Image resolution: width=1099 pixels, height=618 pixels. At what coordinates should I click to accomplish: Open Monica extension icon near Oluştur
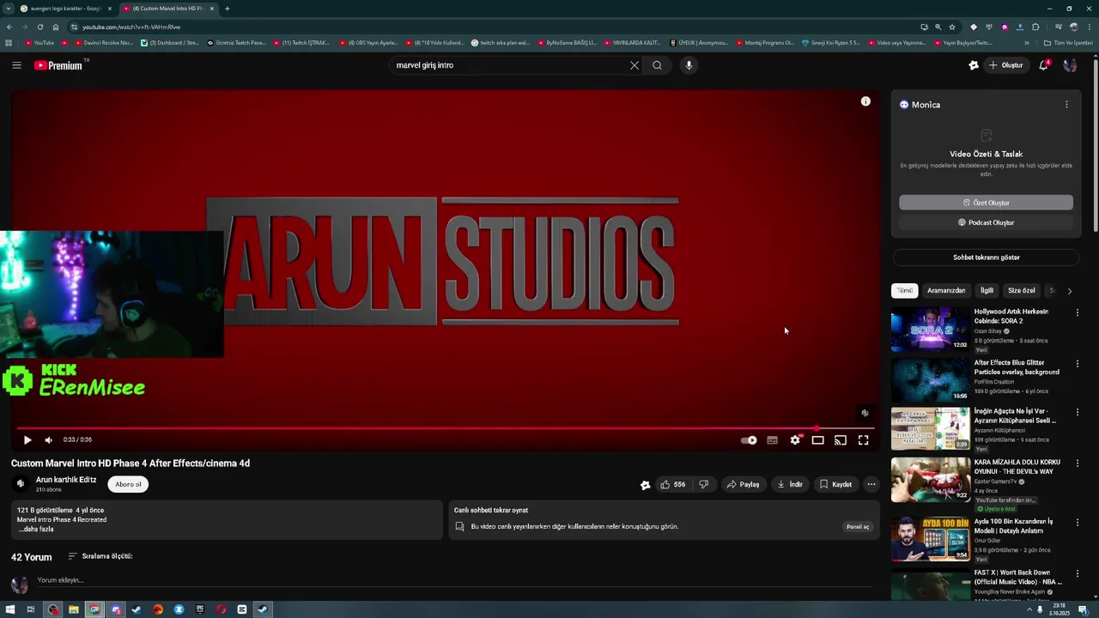point(974,65)
